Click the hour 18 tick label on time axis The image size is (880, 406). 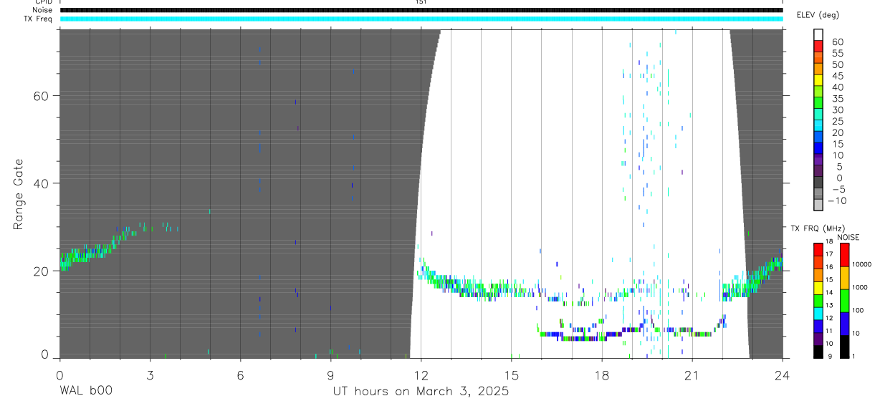point(601,374)
